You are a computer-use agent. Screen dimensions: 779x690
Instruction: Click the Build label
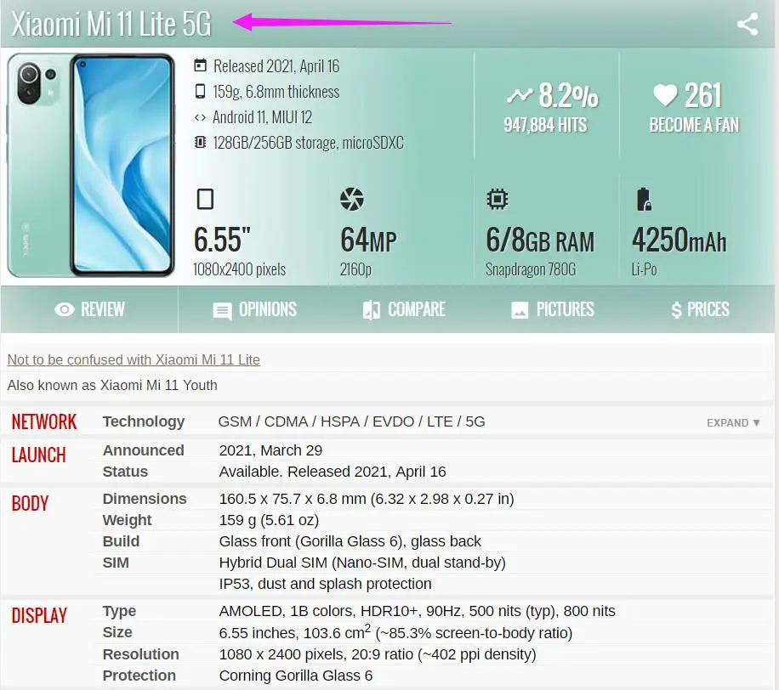121,541
